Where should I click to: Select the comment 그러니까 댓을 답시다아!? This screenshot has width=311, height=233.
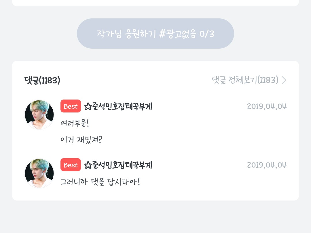point(100,182)
